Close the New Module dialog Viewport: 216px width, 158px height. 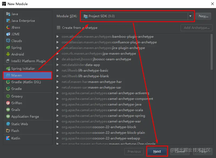(212, 4)
